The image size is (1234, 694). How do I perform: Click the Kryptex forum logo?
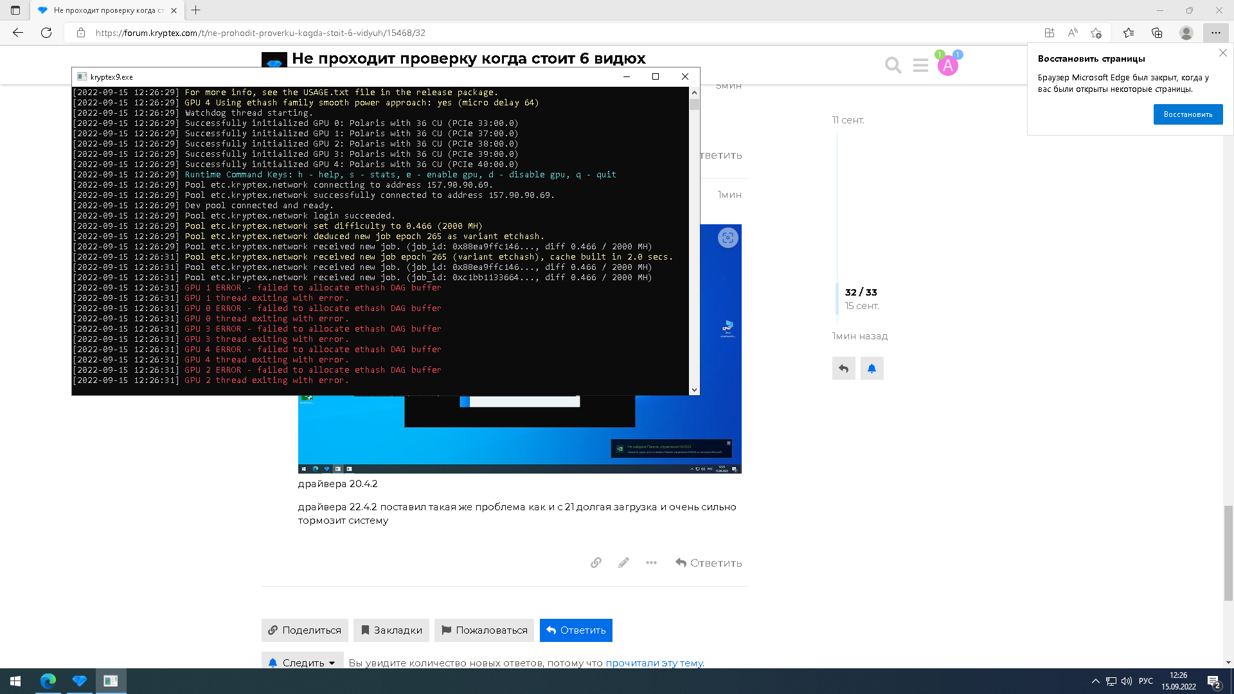(x=274, y=60)
